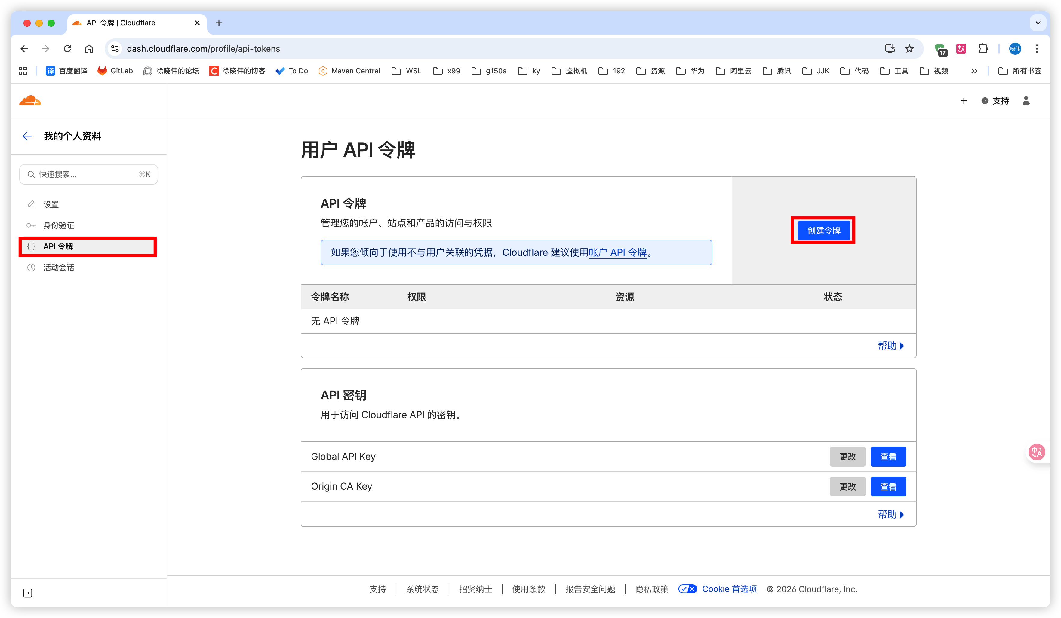Select 设置 in the profile sidebar
Image resolution: width=1061 pixels, height=618 pixels.
(x=51, y=204)
